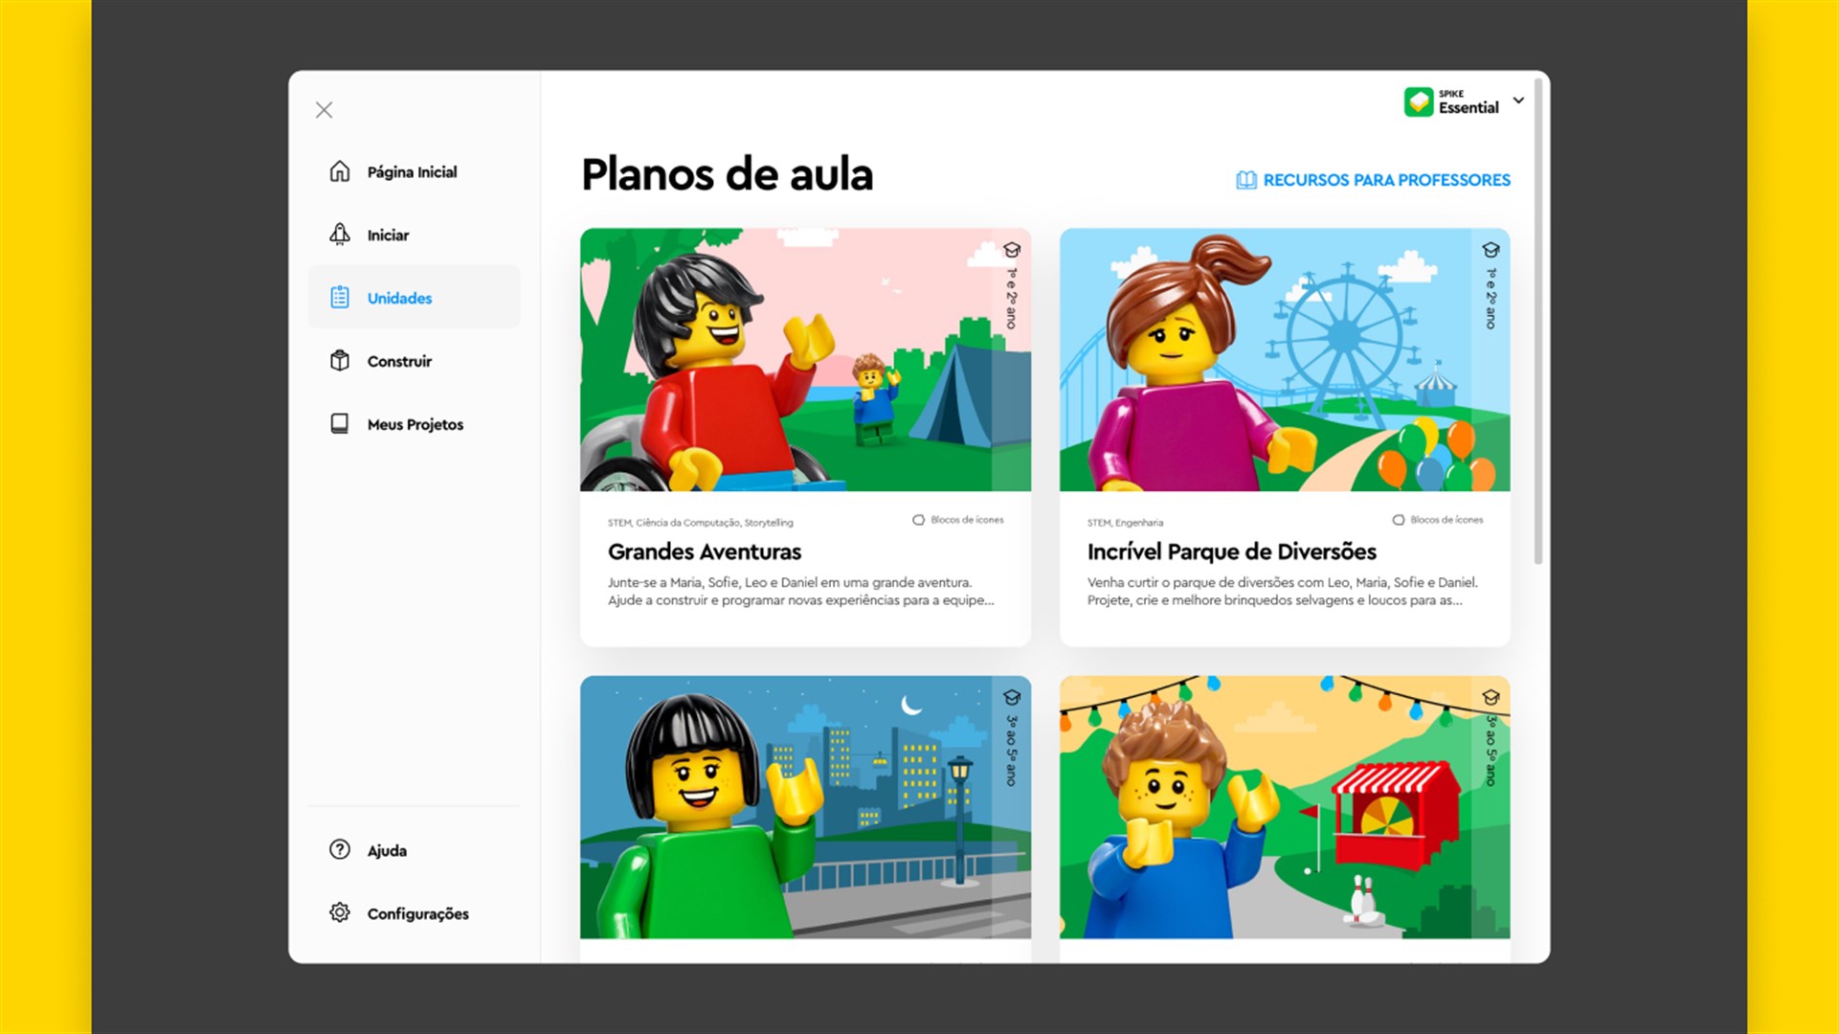The image size is (1839, 1034).
Task: Click the Configurações gear icon
Action: 340,913
